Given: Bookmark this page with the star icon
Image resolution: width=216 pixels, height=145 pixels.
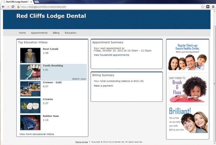Looking at the screenshot, I should click(x=203, y=7).
